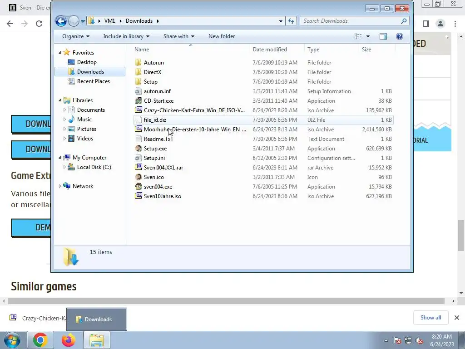Image resolution: width=465 pixels, height=349 pixels.
Task: Open the address bar history dropdown
Action: pyautogui.click(x=281, y=21)
